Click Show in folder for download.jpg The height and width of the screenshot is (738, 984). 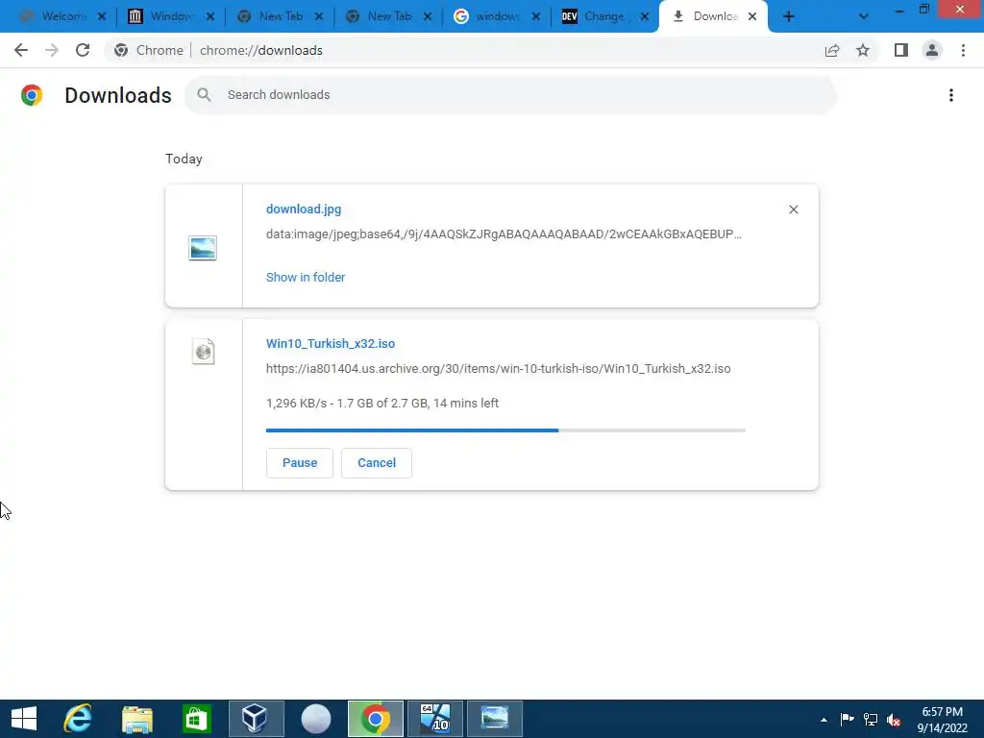[x=306, y=278]
